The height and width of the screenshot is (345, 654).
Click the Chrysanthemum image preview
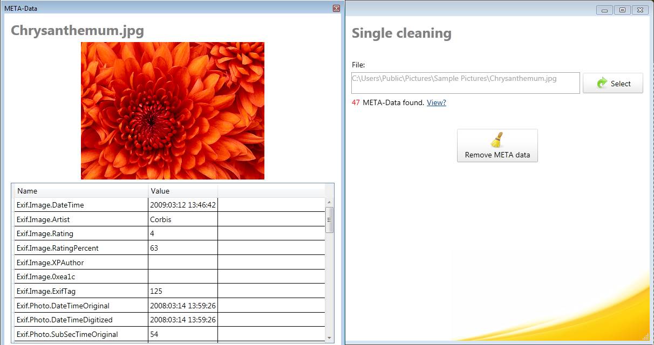click(x=172, y=111)
